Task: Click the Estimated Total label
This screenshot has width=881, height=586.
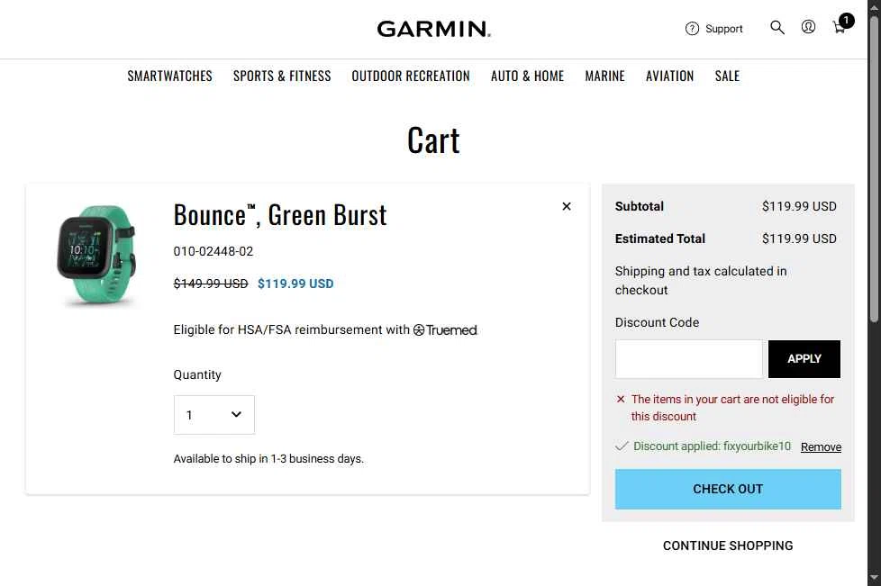Action: 659,239
